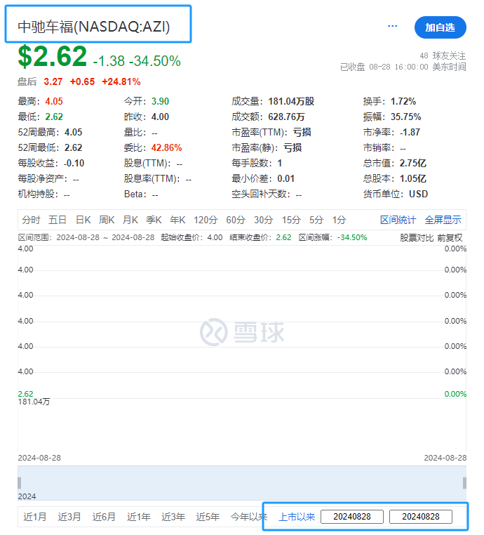Switch chart to 分时 view
Screen dimensions: 484x535
pyautogui.click(x=31, y=220)
